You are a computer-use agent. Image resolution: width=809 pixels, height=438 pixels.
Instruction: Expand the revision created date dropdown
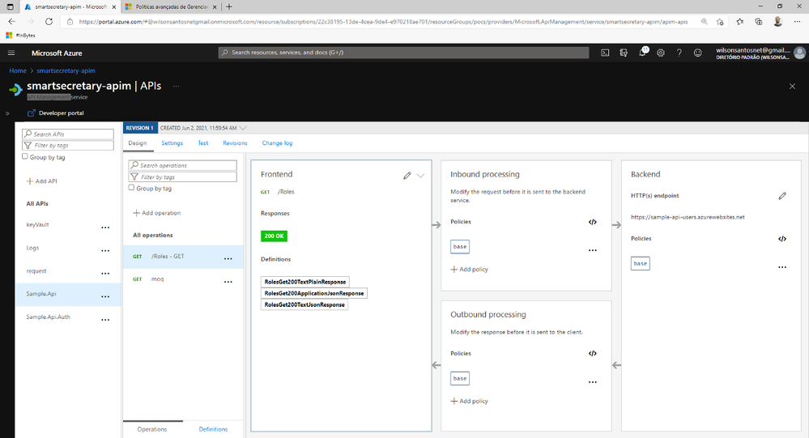pyautogui.click(x=243, y=128)
